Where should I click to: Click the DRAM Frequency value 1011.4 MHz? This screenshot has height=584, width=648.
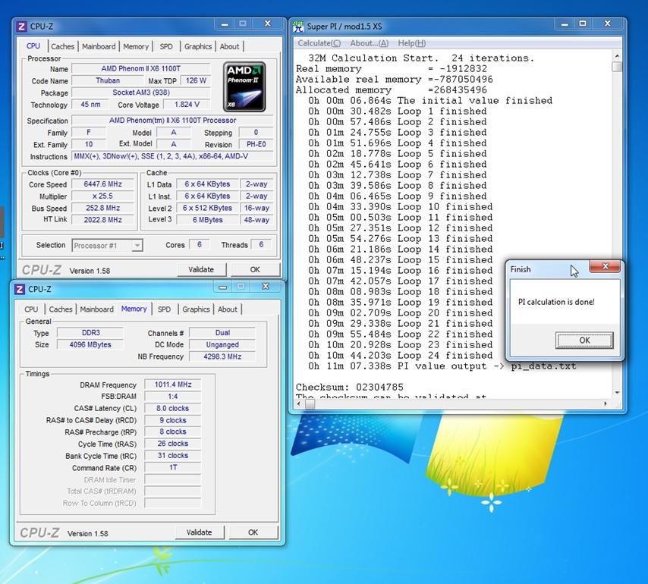(173, 385)
